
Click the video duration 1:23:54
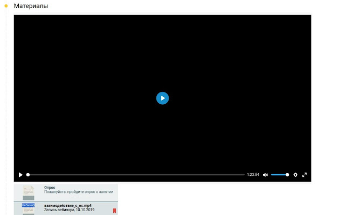click(253, 175)
